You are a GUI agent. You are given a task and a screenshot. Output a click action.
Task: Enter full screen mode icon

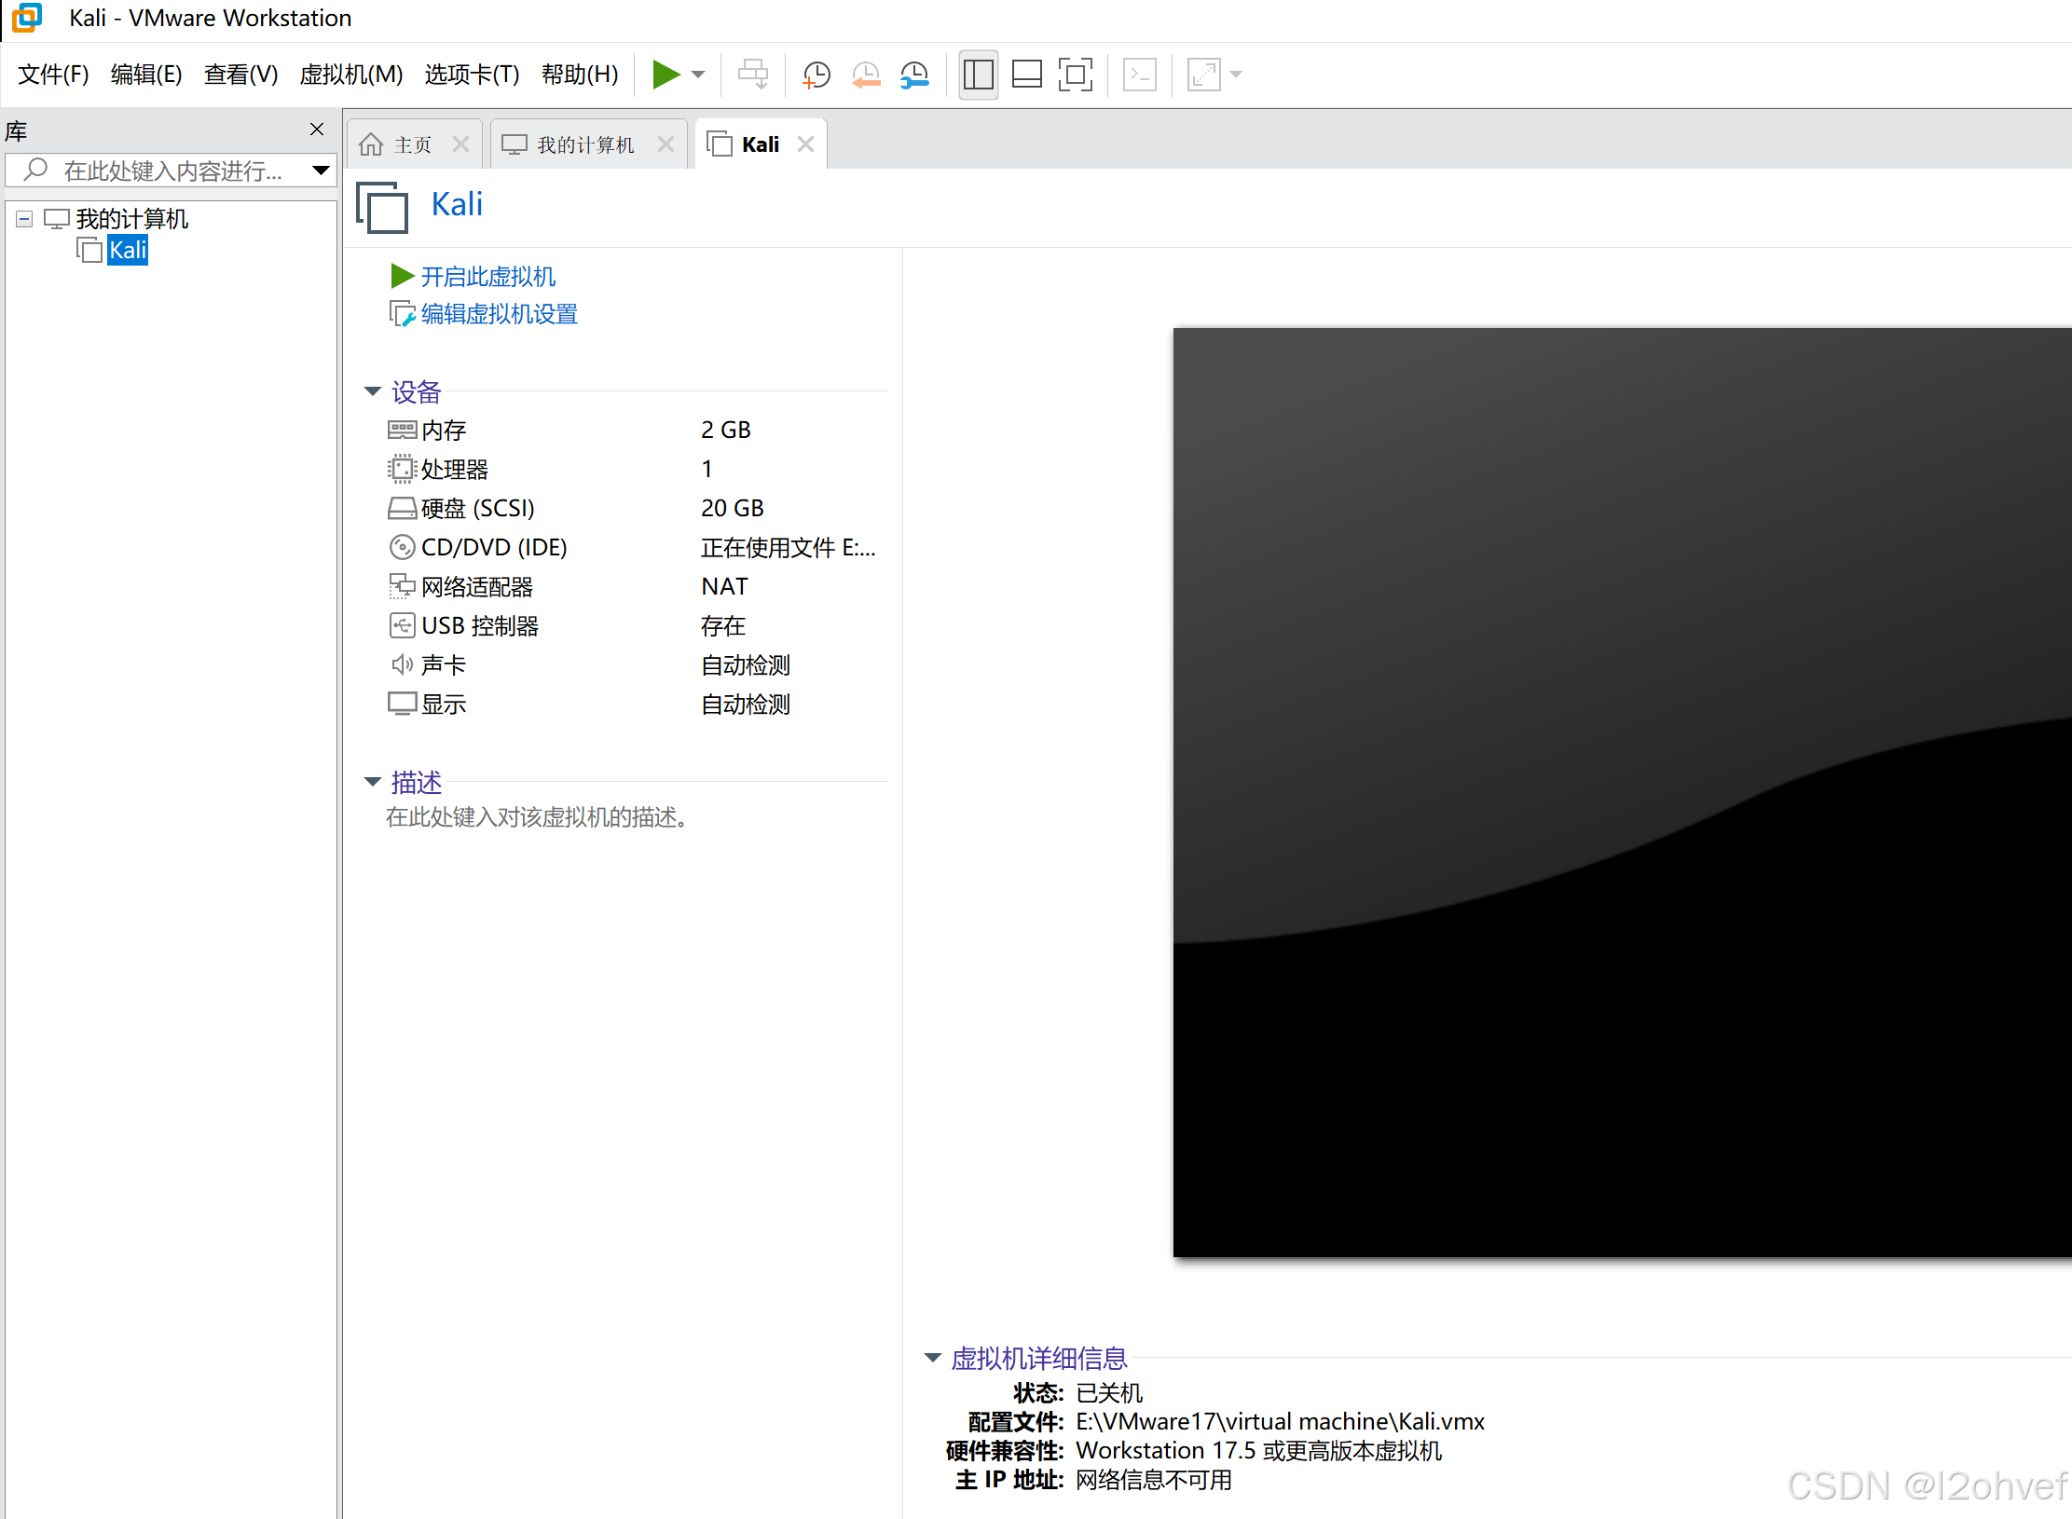(1075, 75)
